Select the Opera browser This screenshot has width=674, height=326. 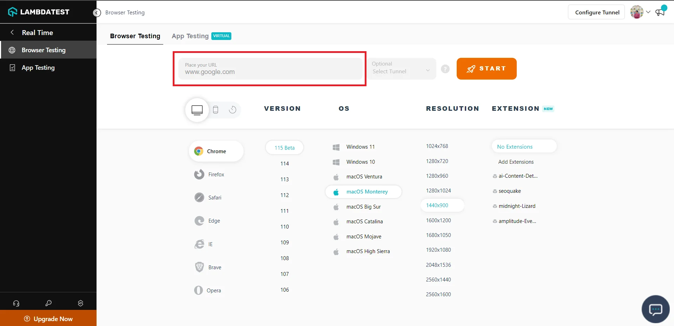(208, 290)
